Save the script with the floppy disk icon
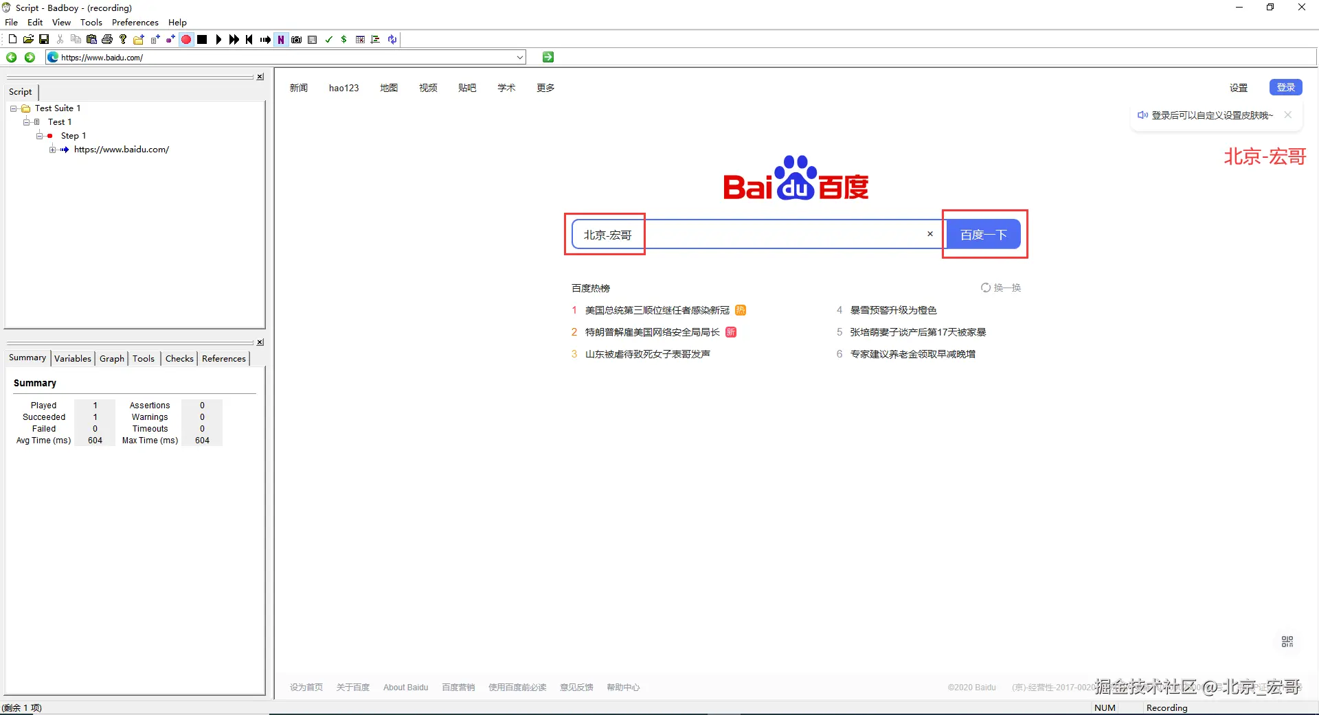 point(44,39)
